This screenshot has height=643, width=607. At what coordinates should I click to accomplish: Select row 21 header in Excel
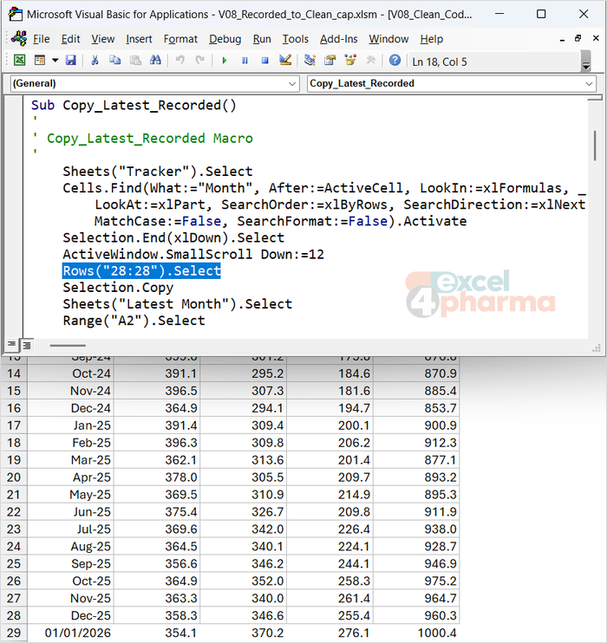click(14, 495)
